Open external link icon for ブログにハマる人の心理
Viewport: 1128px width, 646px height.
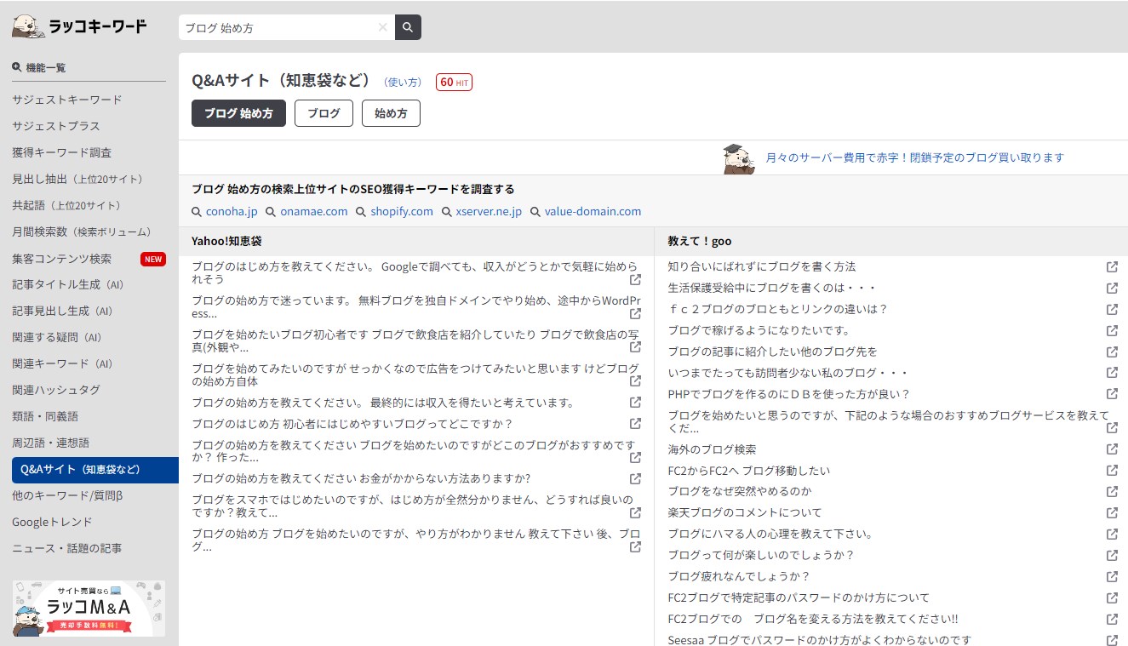point(1112,534)
